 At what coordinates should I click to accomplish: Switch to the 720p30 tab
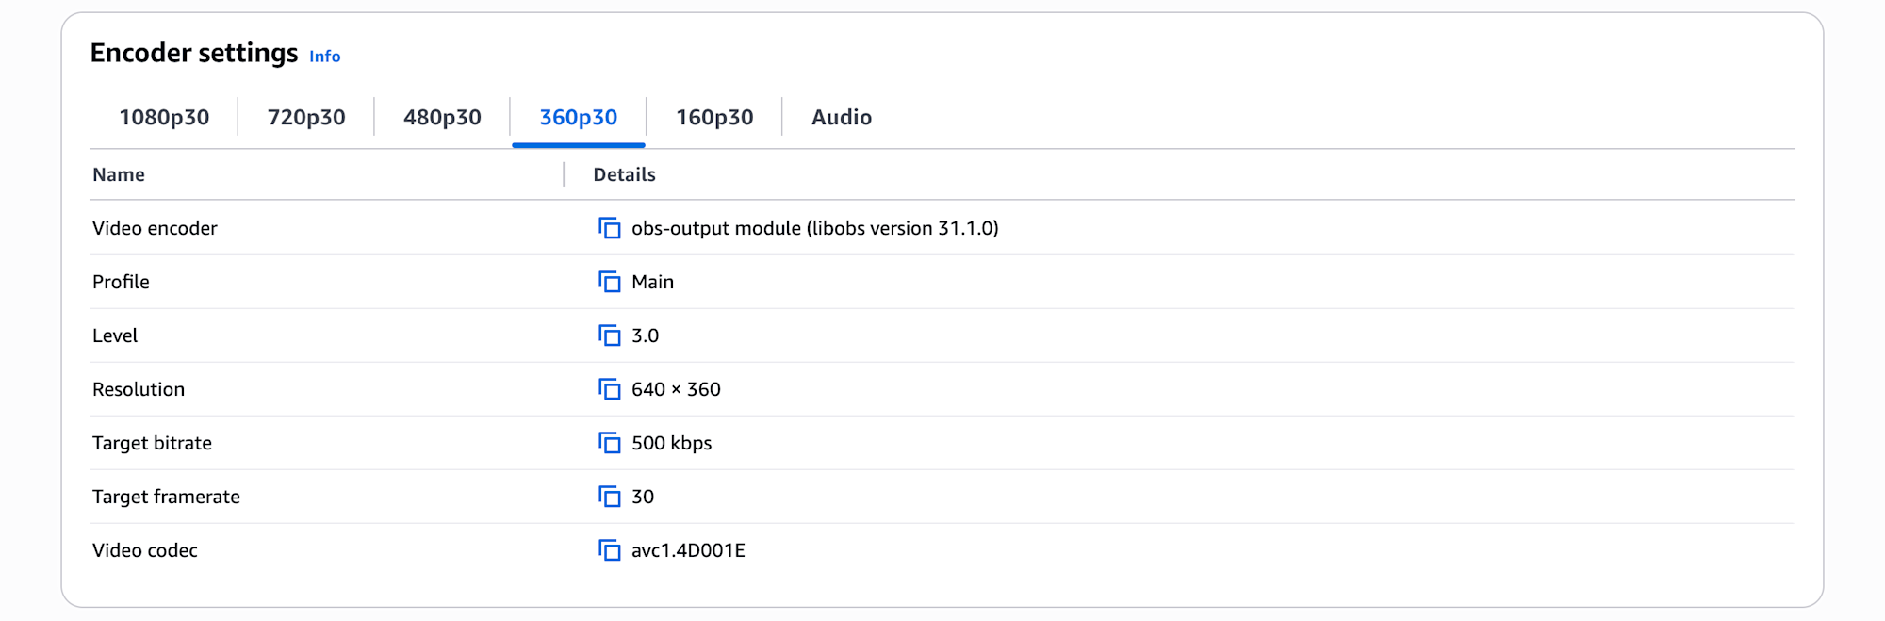306,117
